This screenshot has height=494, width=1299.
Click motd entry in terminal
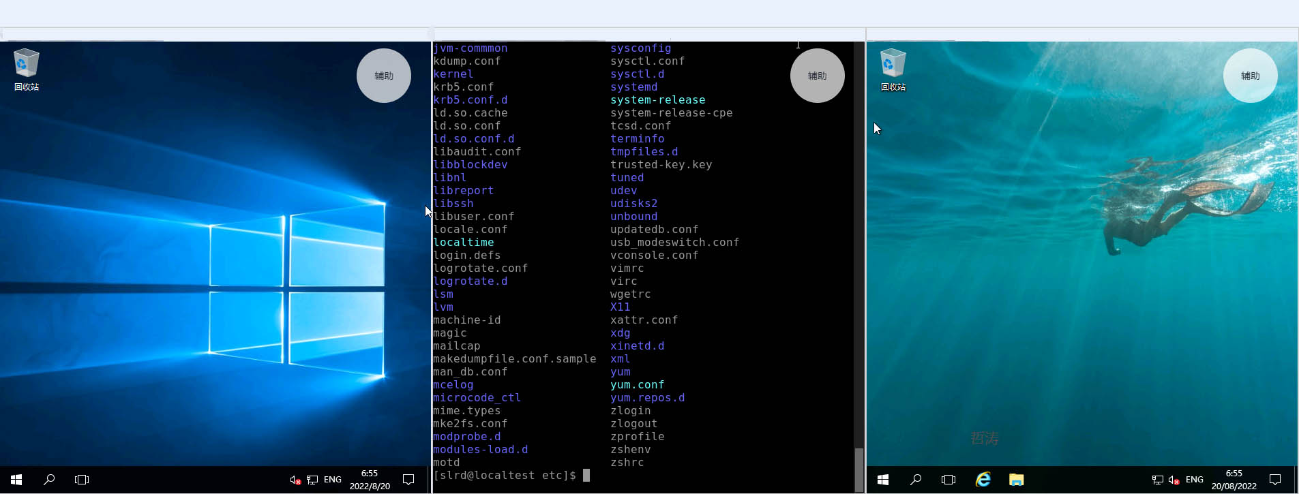tap(447, 463)
